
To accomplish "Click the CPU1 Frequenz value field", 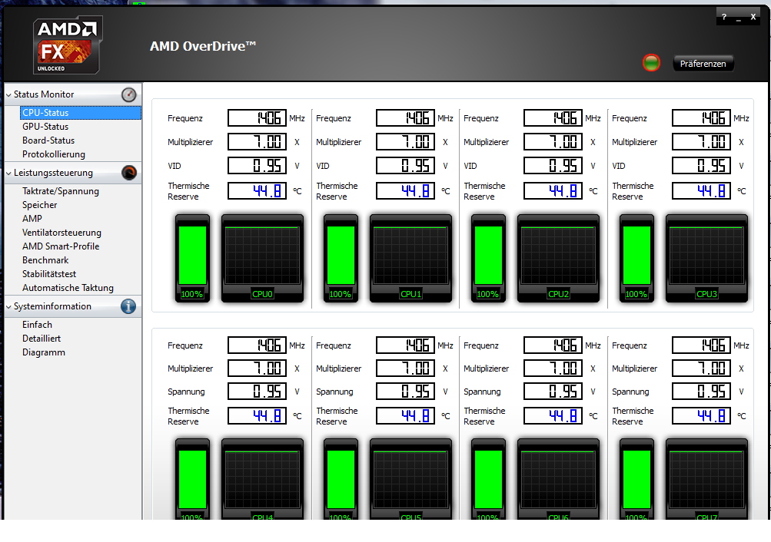I will (x=406, y=117).
